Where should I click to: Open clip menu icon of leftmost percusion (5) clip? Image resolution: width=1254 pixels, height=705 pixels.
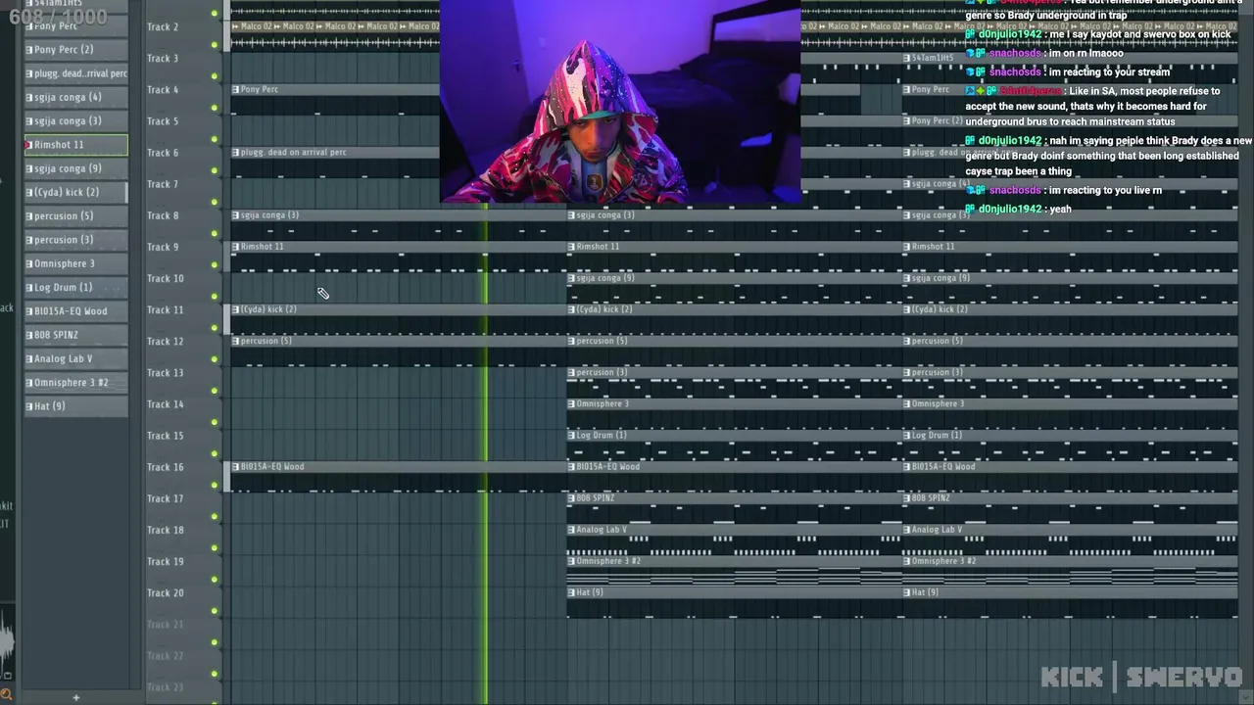(236, 341)
